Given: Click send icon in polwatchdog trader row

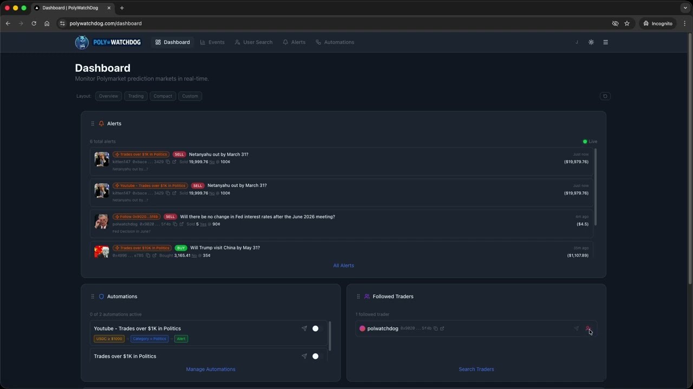Looking at the screenshot, I should pyautogui.click(x=576, y=328).
